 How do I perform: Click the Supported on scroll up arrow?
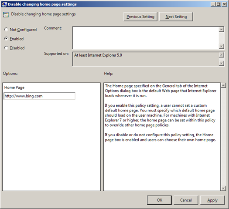point(222,55)
